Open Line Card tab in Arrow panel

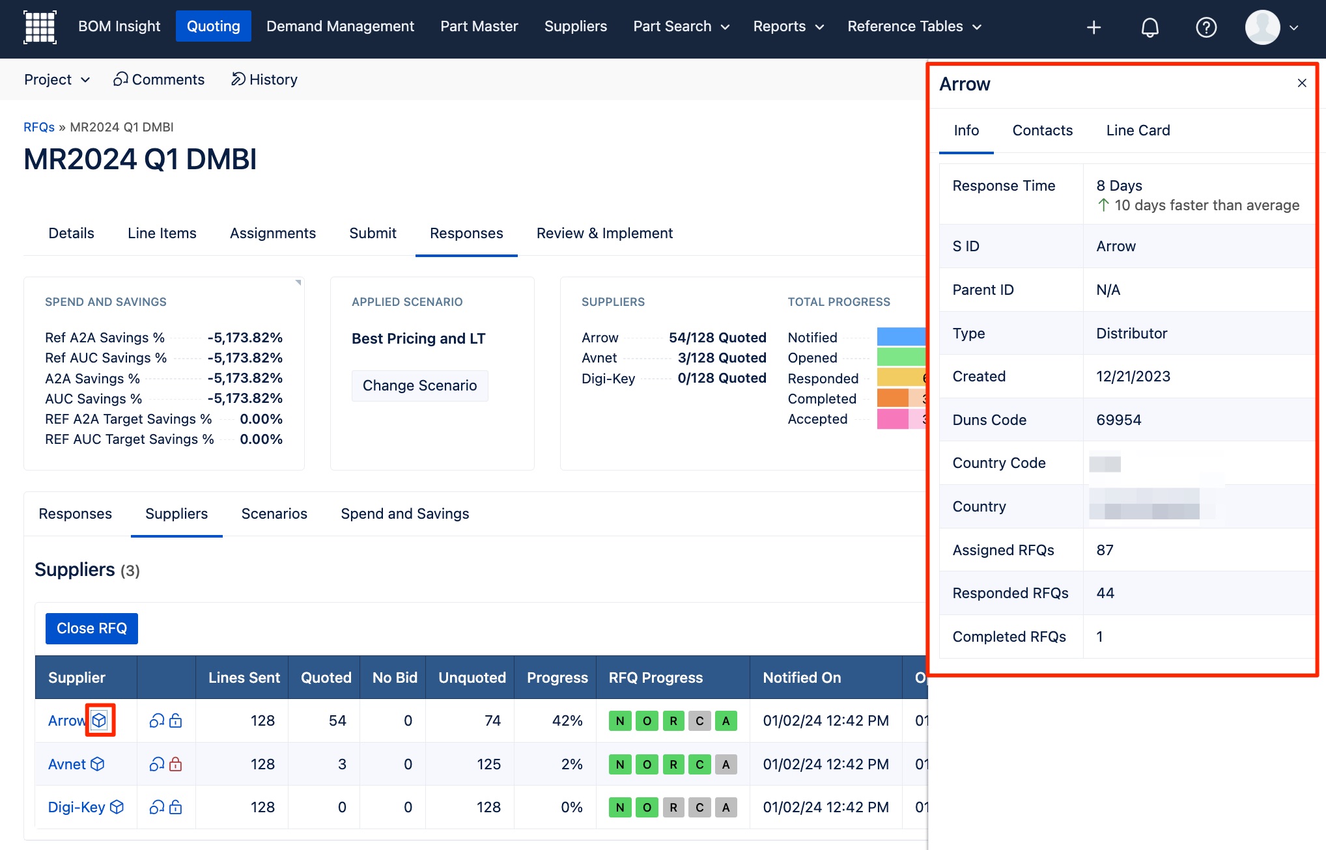click(x=1138, y=130)
